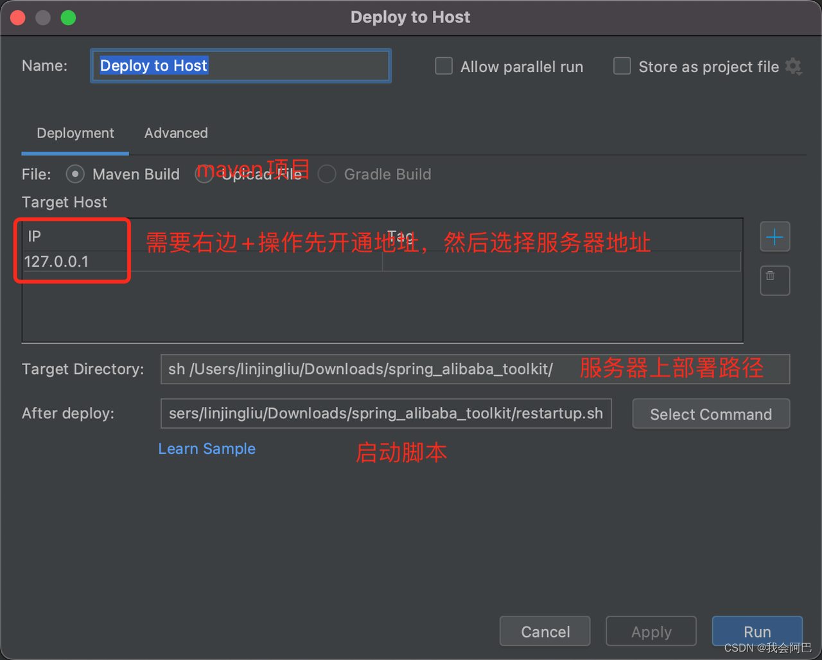Image resolution: width=822 pixels, height=660 pixels.
Task: Select the Gradle Build option
Action: 326,174
